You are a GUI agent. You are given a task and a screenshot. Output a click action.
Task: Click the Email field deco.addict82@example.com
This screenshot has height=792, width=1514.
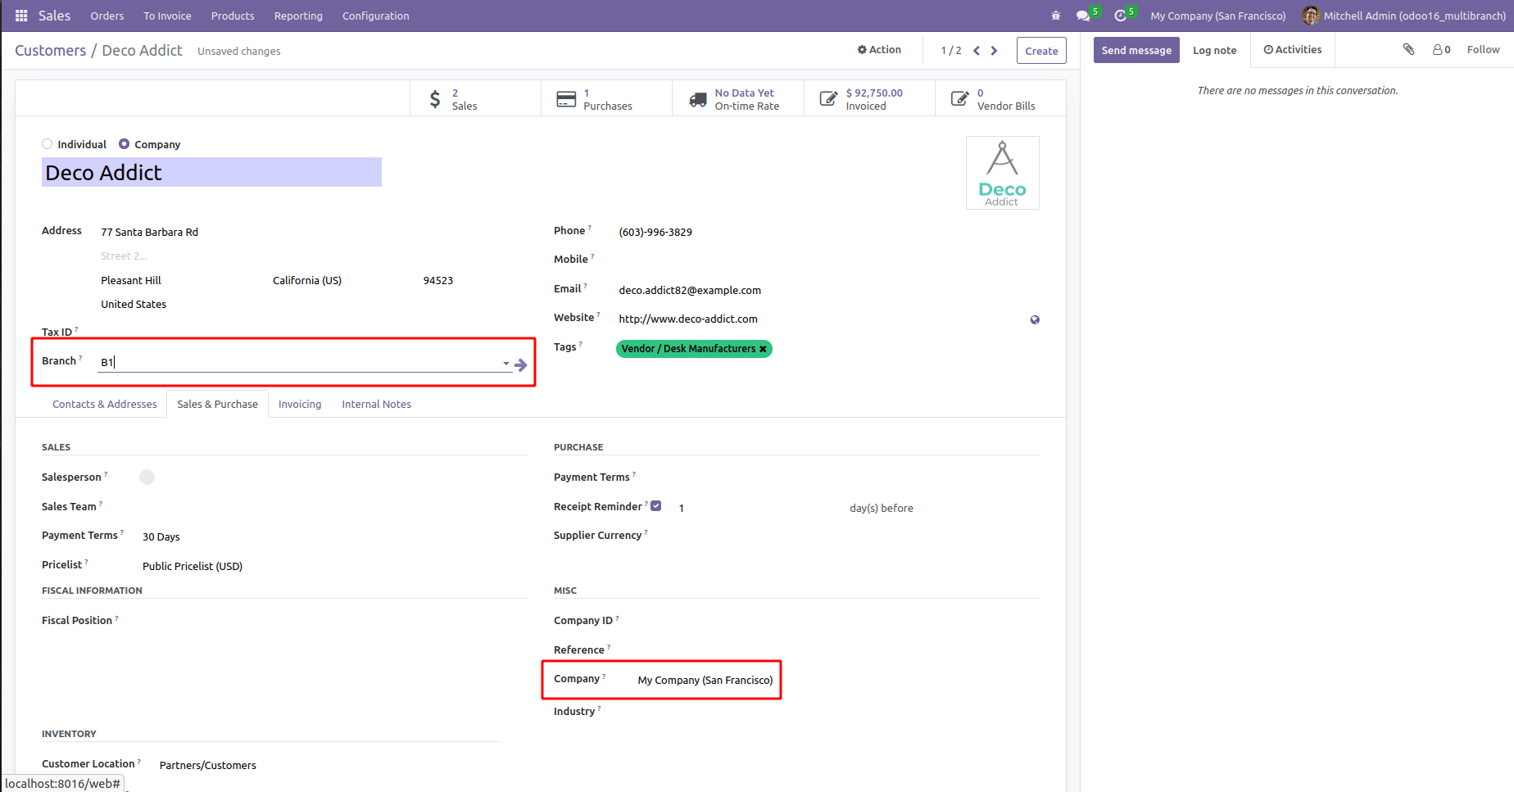690,290
